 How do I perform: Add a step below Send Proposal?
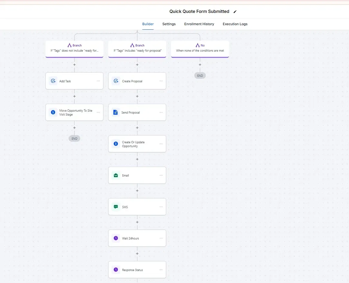point(137,128)
